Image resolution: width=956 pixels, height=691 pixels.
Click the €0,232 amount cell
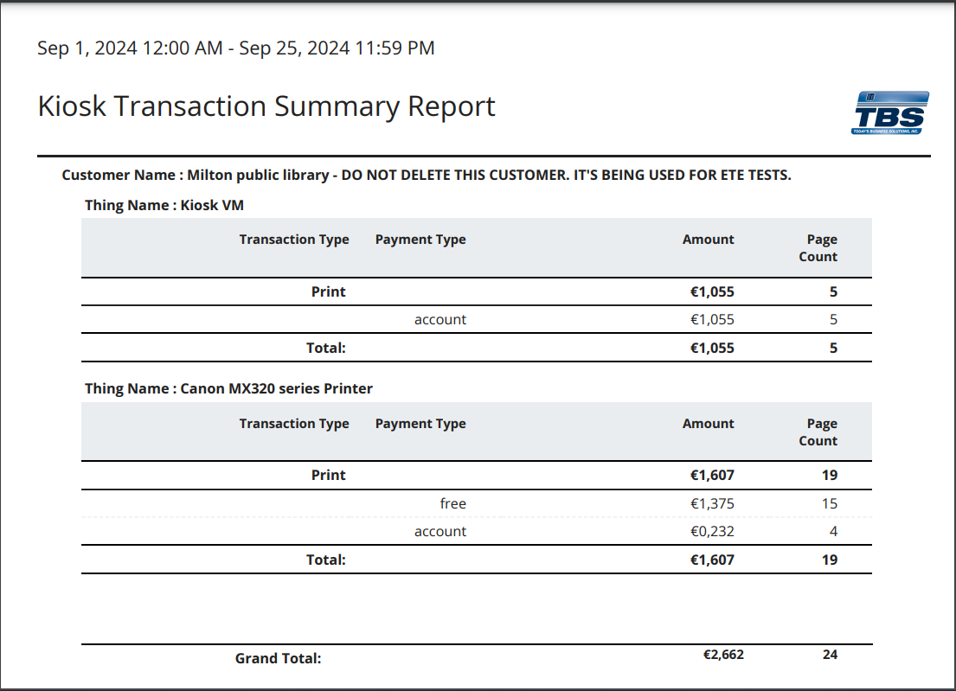(x=712, y=531)
